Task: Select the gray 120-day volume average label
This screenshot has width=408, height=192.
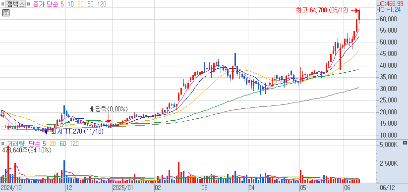Action: (74, 144)
